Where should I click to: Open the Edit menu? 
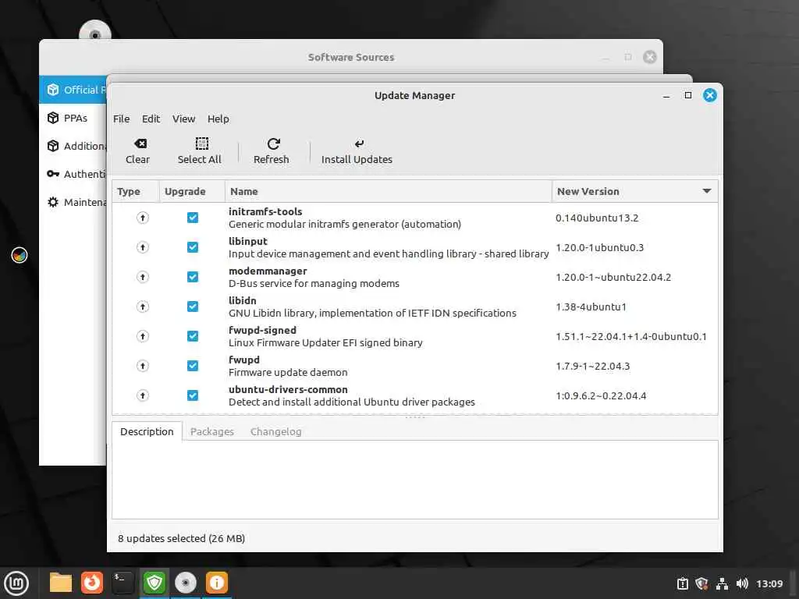(151, 119)
